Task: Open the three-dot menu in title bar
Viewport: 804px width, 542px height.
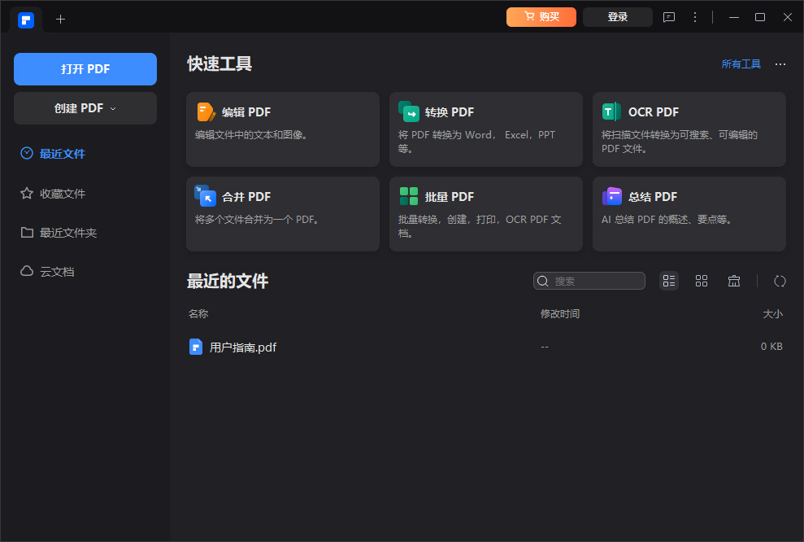Action: click(x=695, y=17)
